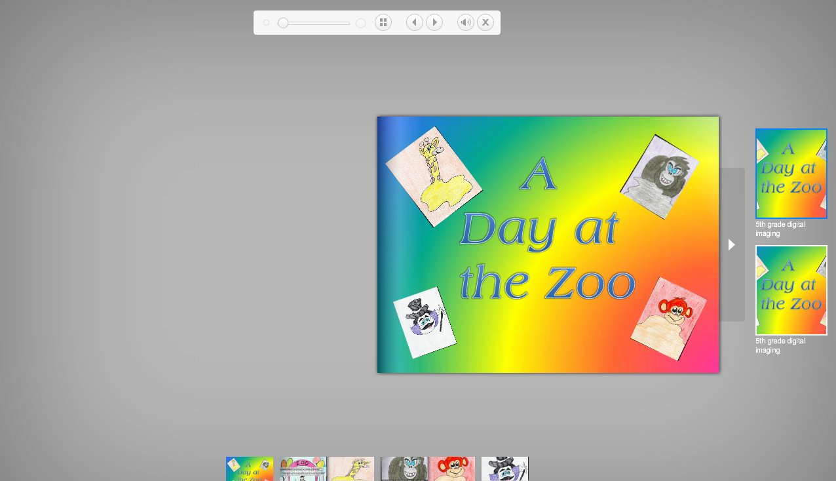Screen dimensions: 836x481
Task: Select the first sidebar book thumbnail
Action: [x=791, y=174]
